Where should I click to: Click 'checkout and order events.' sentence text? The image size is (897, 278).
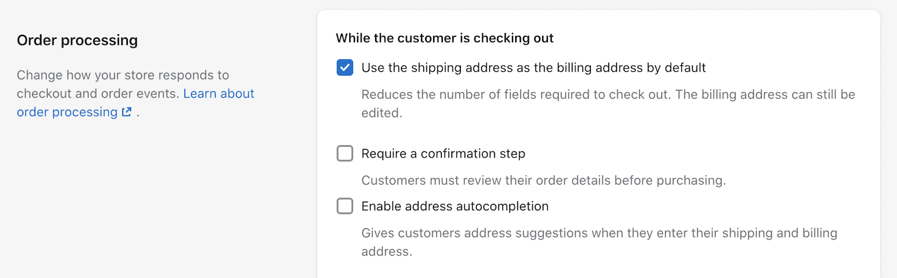(x=98, y=94)
